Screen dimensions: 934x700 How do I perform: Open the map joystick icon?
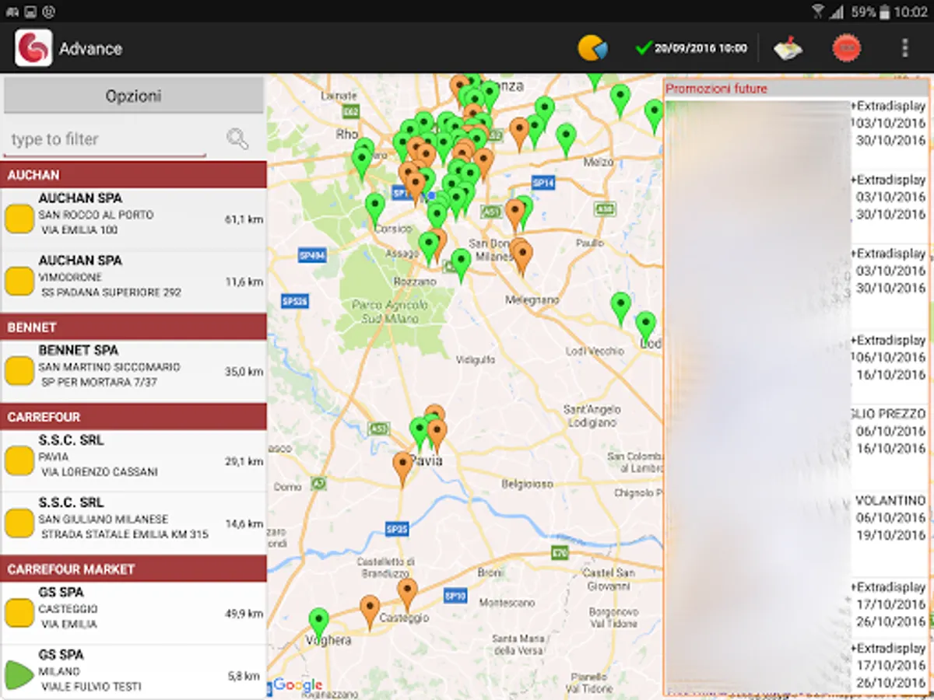(x=788, y=48)
